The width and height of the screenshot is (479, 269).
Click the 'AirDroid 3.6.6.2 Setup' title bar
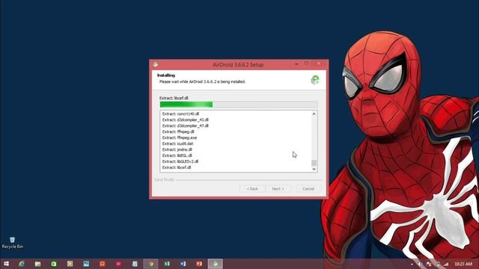click(x=238, y=65)
